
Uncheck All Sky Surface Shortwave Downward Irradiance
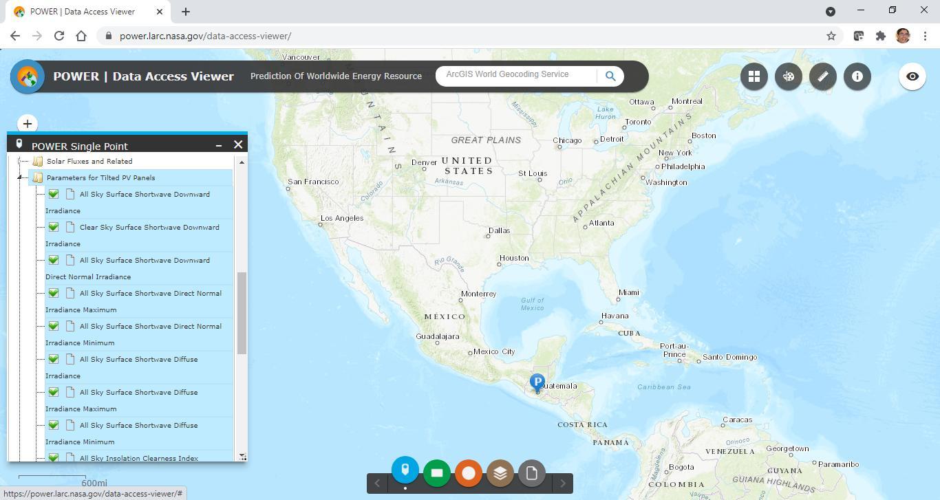point(54,194)
